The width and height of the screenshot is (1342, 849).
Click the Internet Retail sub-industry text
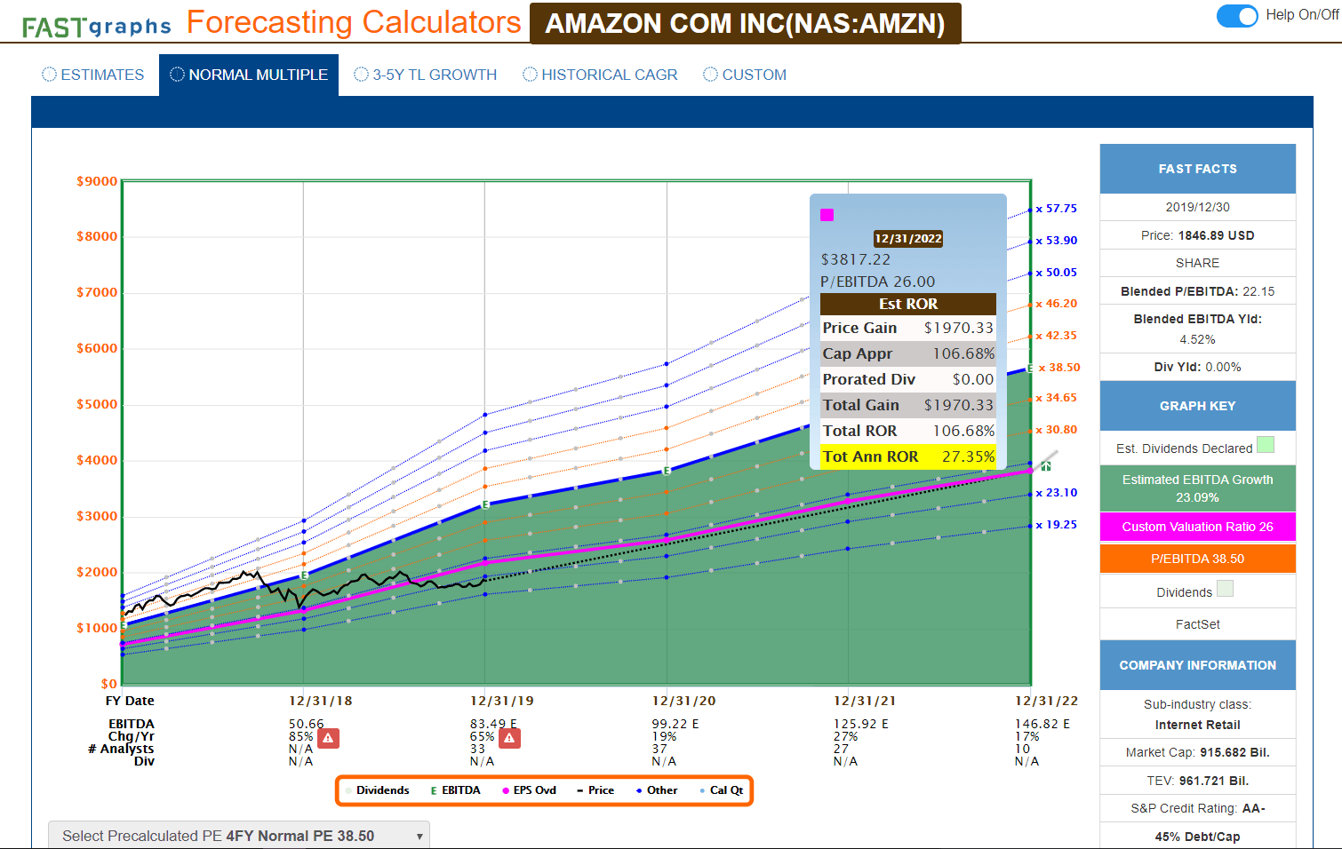coord(1197,725)
